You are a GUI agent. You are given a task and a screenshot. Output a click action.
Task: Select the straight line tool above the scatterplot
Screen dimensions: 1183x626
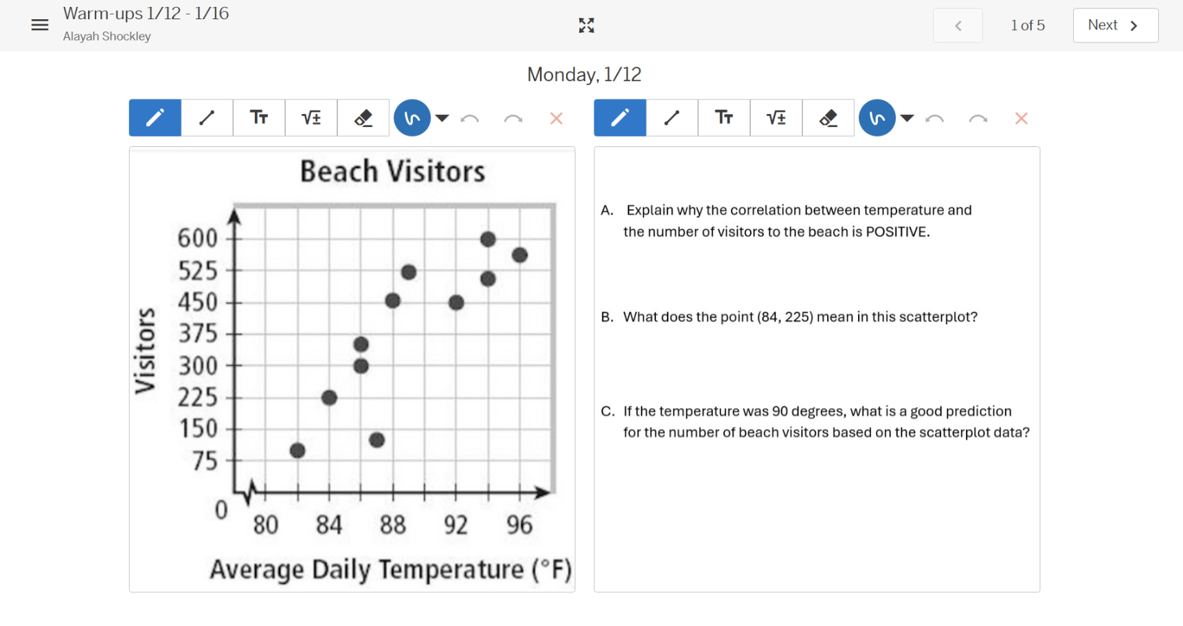click(206, 117)
